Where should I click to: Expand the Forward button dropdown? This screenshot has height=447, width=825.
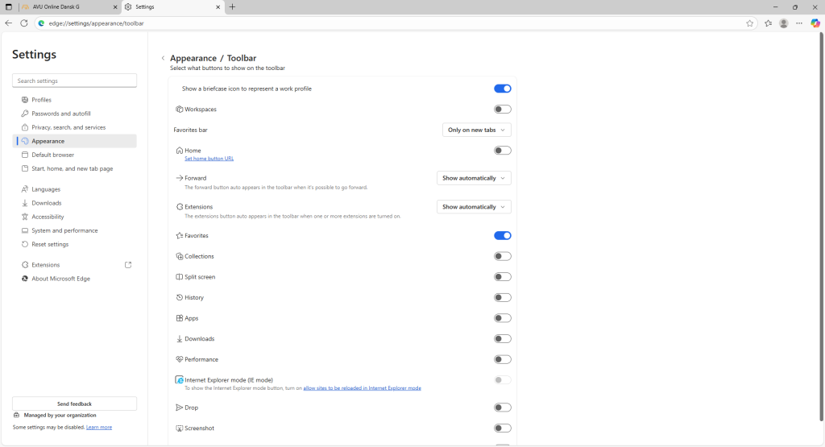(x=474, y=178)
